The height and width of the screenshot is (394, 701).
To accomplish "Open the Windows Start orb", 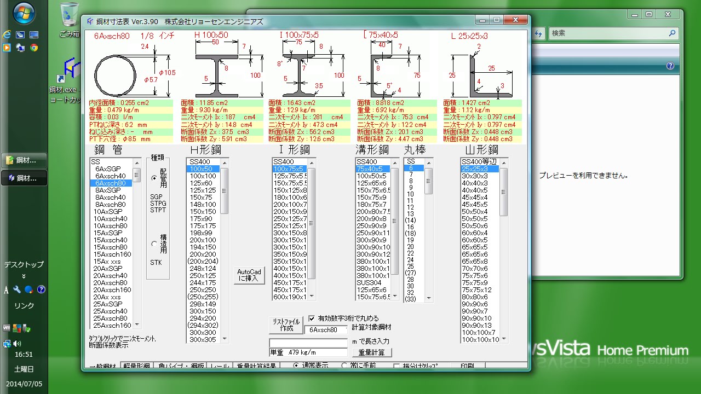I will [x=24, y=14].
